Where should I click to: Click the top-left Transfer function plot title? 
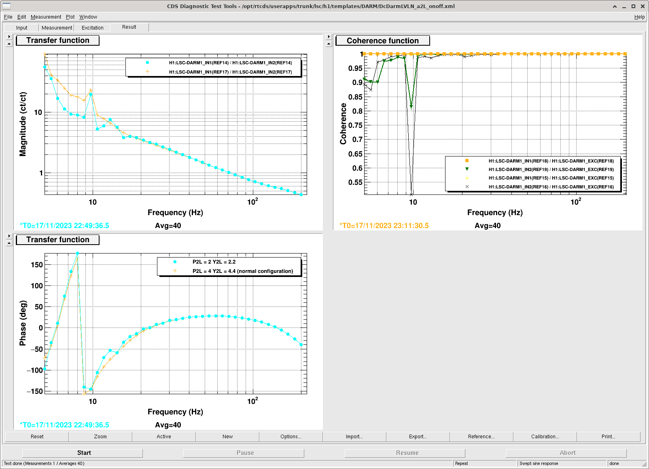57,40
